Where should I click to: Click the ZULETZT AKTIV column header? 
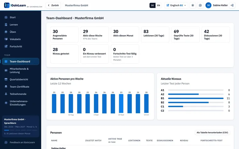[93, 141]
